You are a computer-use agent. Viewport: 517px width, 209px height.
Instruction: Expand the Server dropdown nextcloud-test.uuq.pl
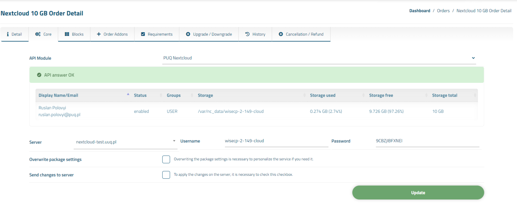[125, 142]
